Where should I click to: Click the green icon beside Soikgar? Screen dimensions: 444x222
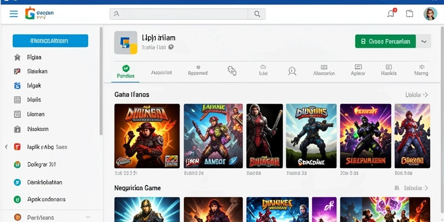[17, 164]
